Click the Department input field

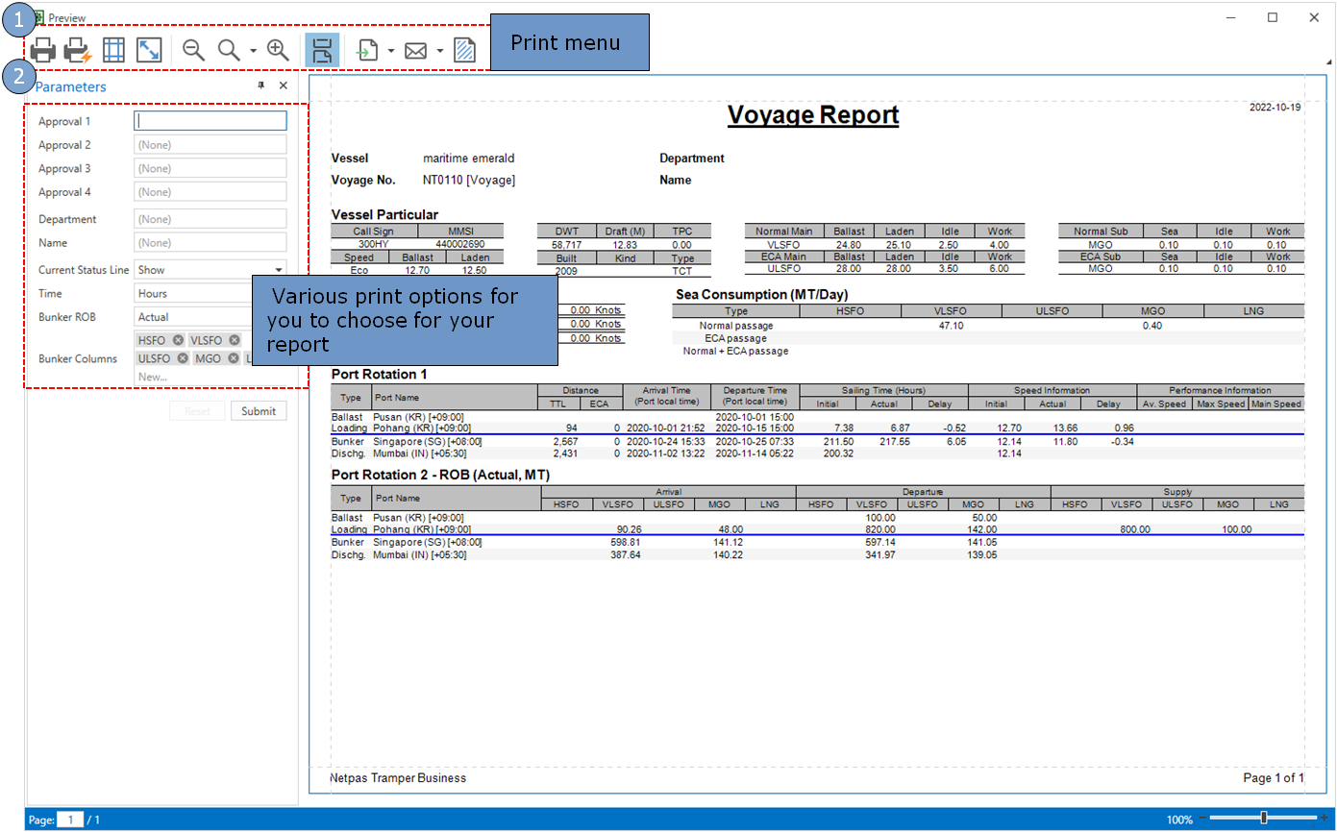[x=210, y=219]
